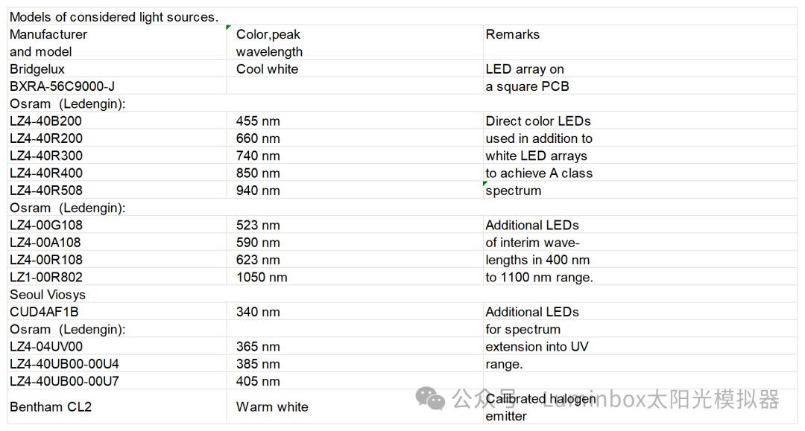The image size is (805, 431).
Task: Click the WeChat logo watermark
Action: click(x=430, y=398)
